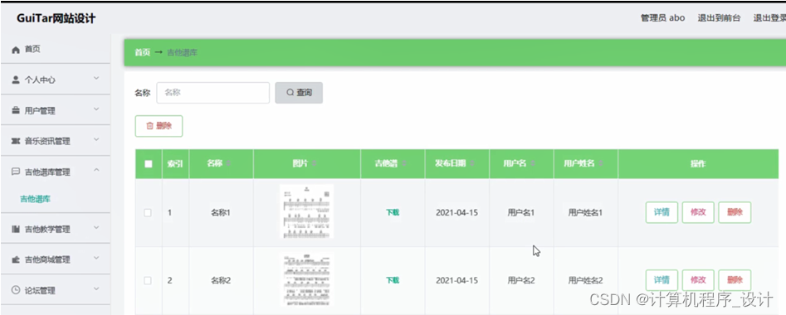
Task: Click the 删除 batch delete button
Action: 159,126
